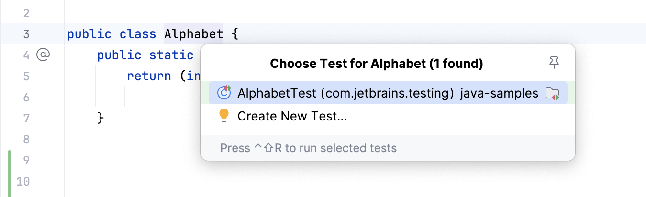Click the class keyword on line 3
The image size is (646, 197).
pyautogui.click(x=138, y=34)
